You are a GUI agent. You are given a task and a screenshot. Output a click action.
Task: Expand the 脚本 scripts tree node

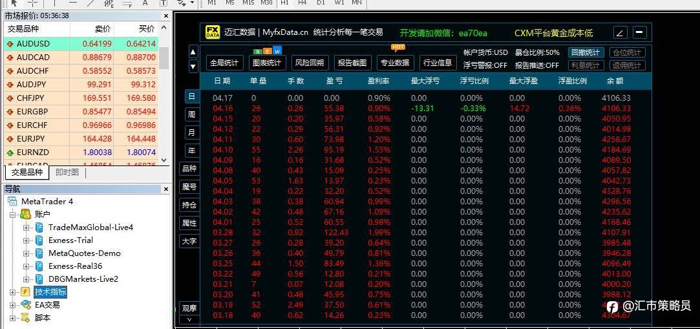(12, 318)
